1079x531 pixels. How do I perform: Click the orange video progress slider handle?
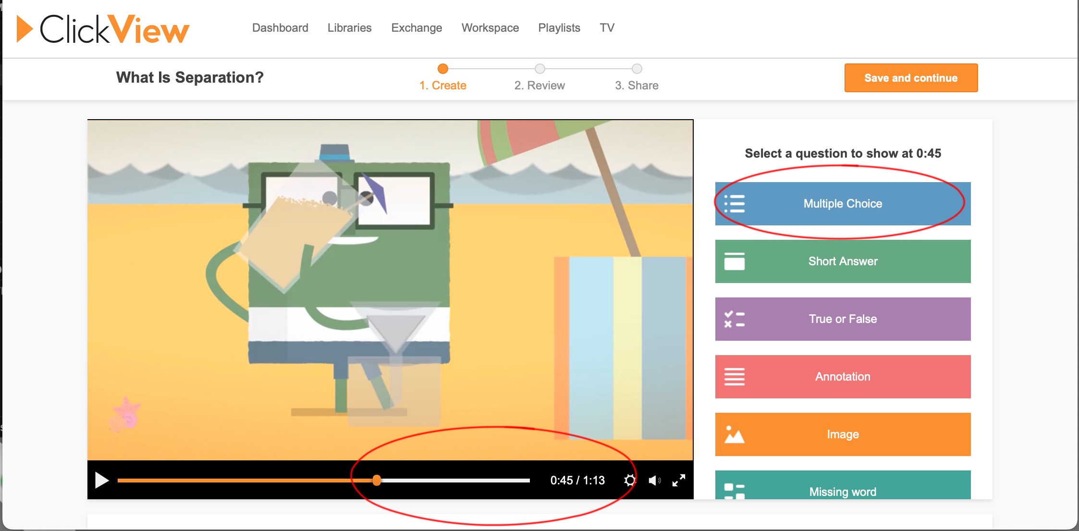(x=377, y=480)
